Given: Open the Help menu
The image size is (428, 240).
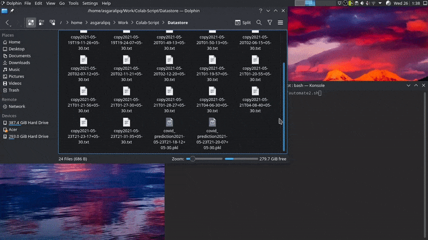Looking at the screenshot, I should click(106, 3).
